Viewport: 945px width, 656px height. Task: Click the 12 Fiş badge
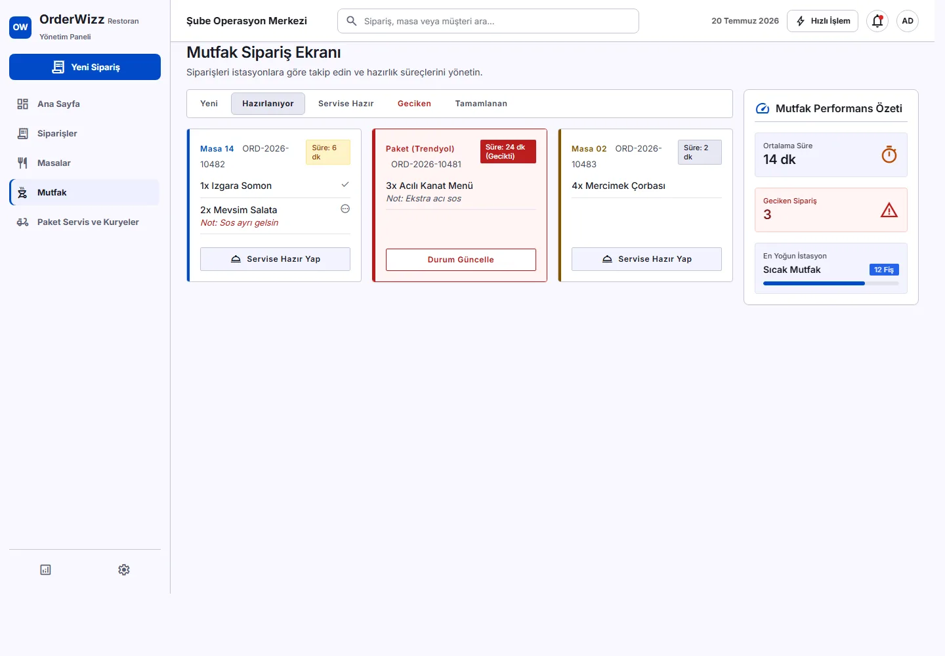[884, 270]
